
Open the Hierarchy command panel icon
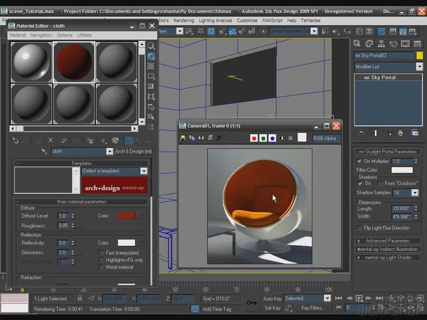pos(381,43)
